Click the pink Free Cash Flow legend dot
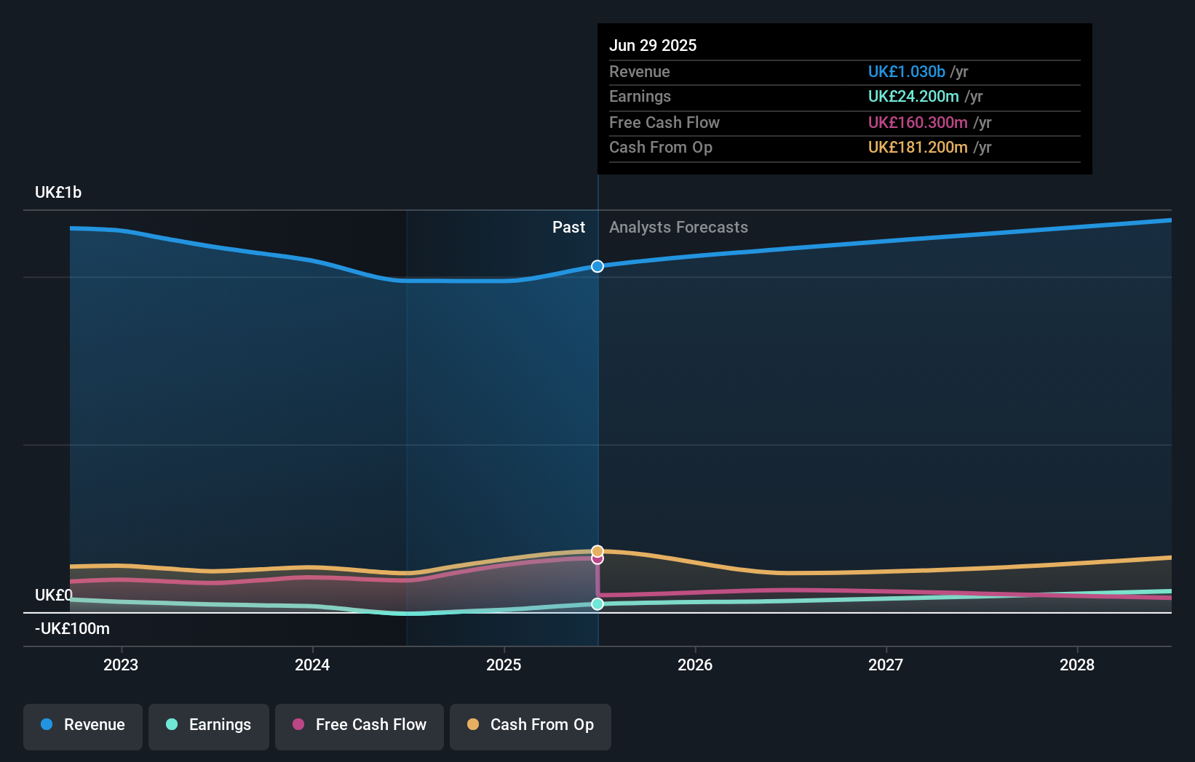This screenshot has width=1195, height=762. 298,725
